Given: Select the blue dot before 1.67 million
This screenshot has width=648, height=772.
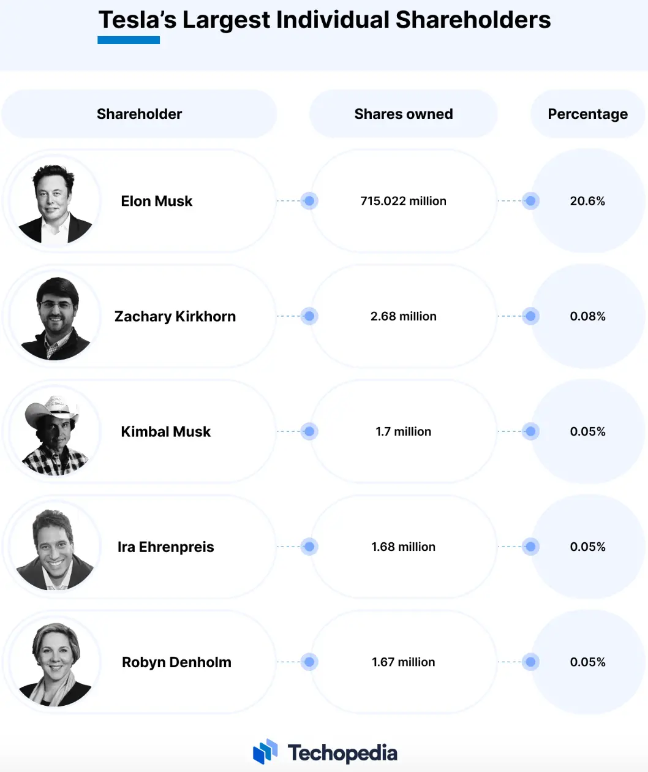Looking at the screenshot, I should [309, 662].
